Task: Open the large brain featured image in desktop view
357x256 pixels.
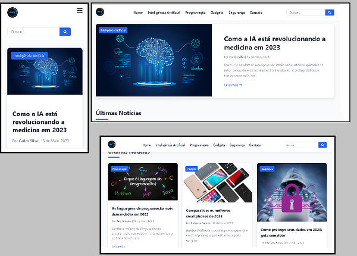Action: click(x=154, y=60)
